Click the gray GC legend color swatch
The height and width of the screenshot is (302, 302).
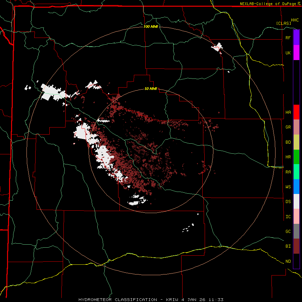[296, 231]
